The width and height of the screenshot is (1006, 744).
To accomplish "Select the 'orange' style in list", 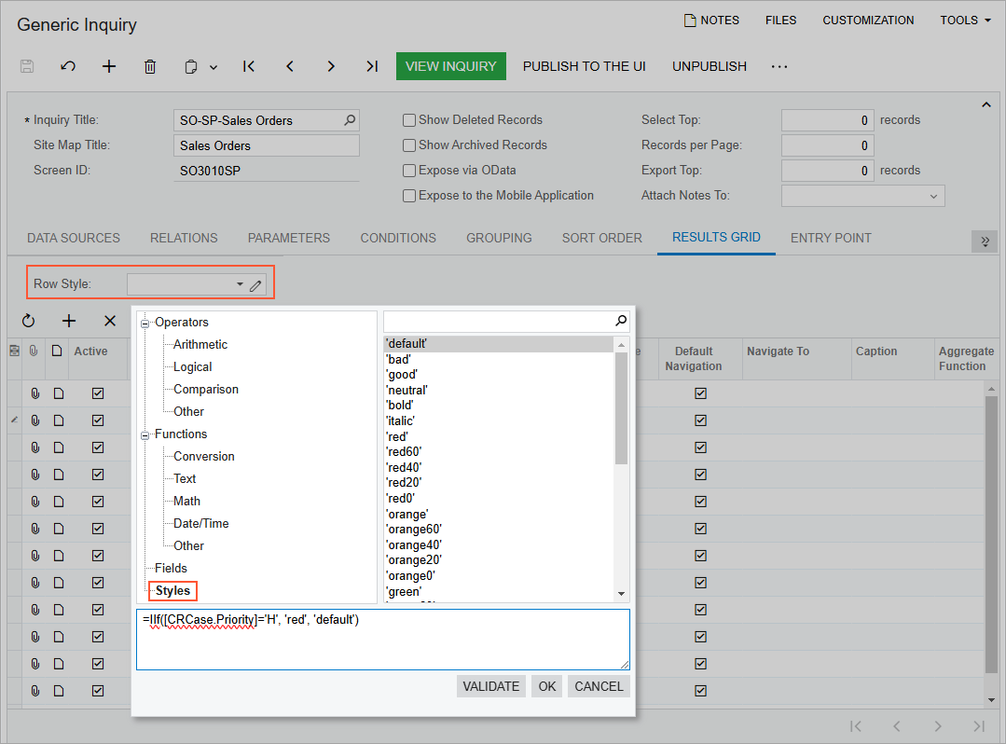I will click(407, 515).
